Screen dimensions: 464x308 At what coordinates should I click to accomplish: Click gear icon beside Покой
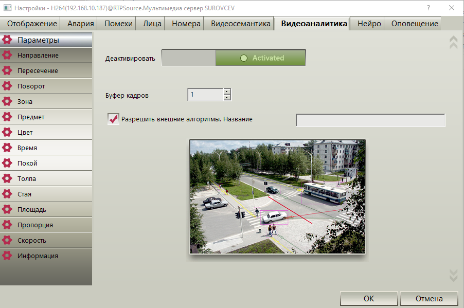7,162
